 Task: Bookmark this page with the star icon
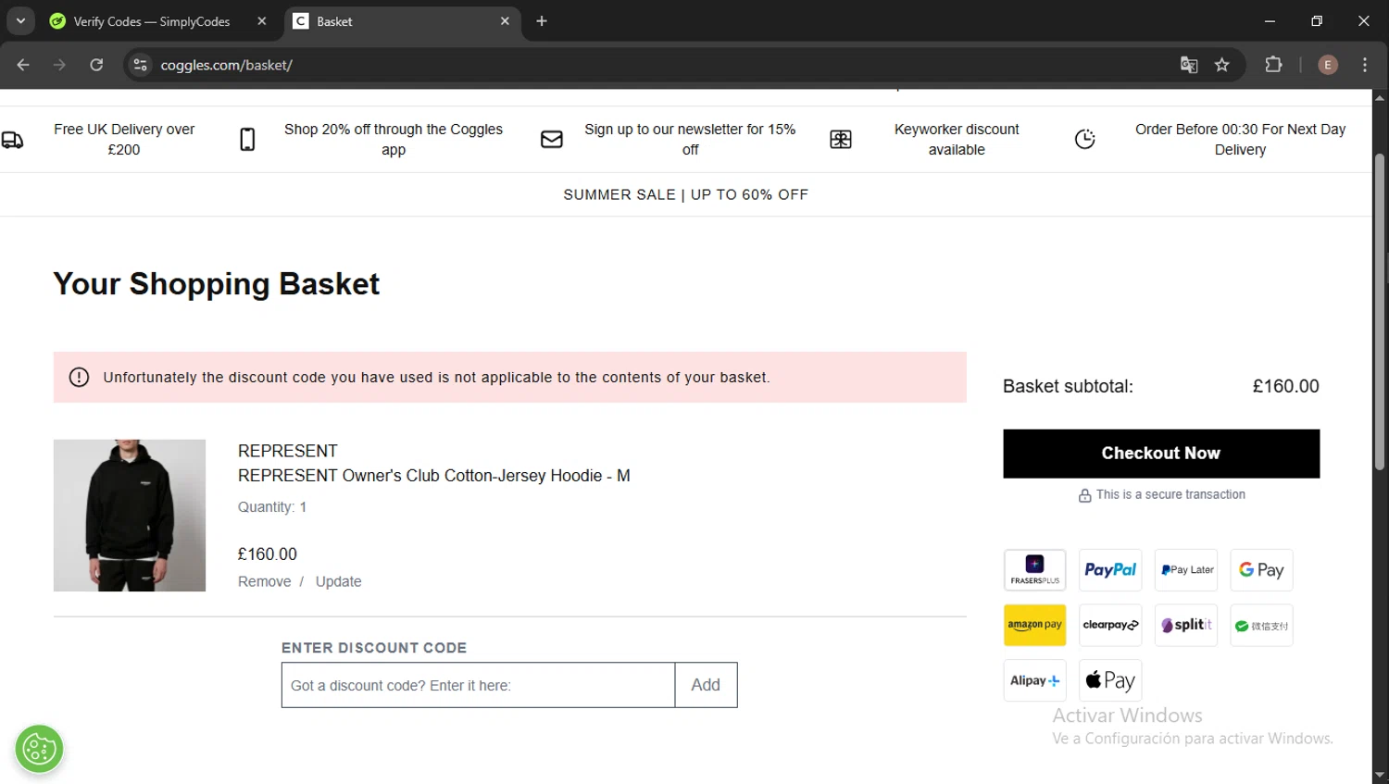coord(1222,65)
